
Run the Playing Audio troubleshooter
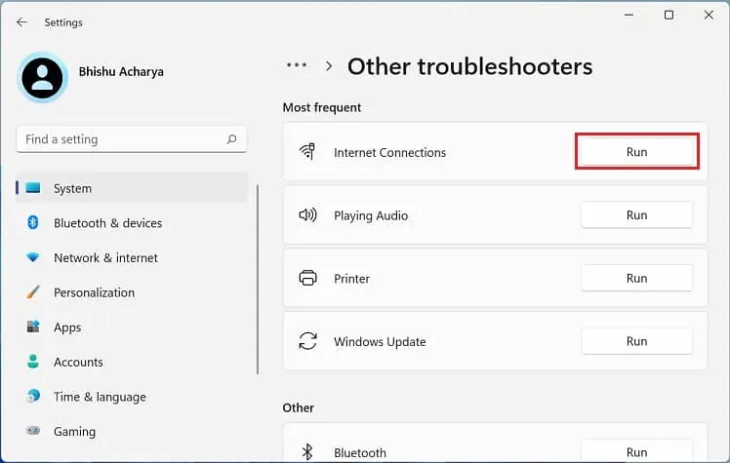click(x=636, y=215)
